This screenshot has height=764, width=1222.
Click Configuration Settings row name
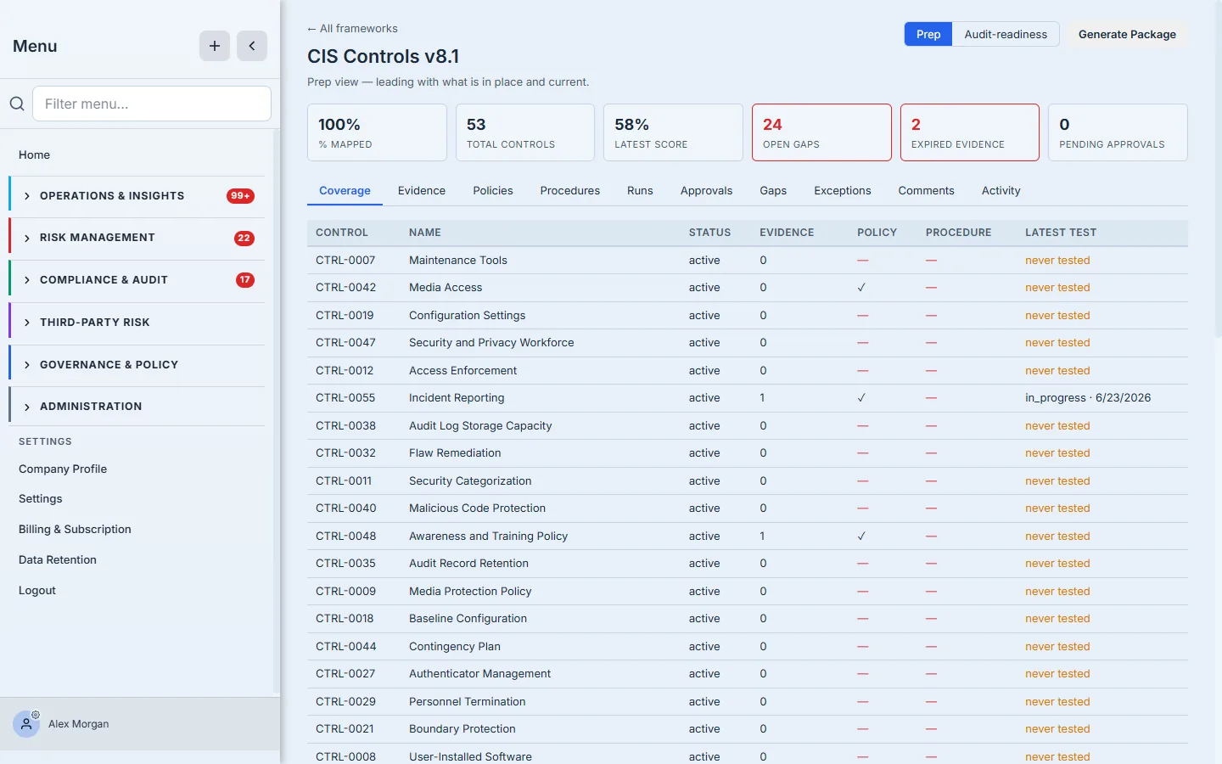pyautogui.click(x=467, y=316)
